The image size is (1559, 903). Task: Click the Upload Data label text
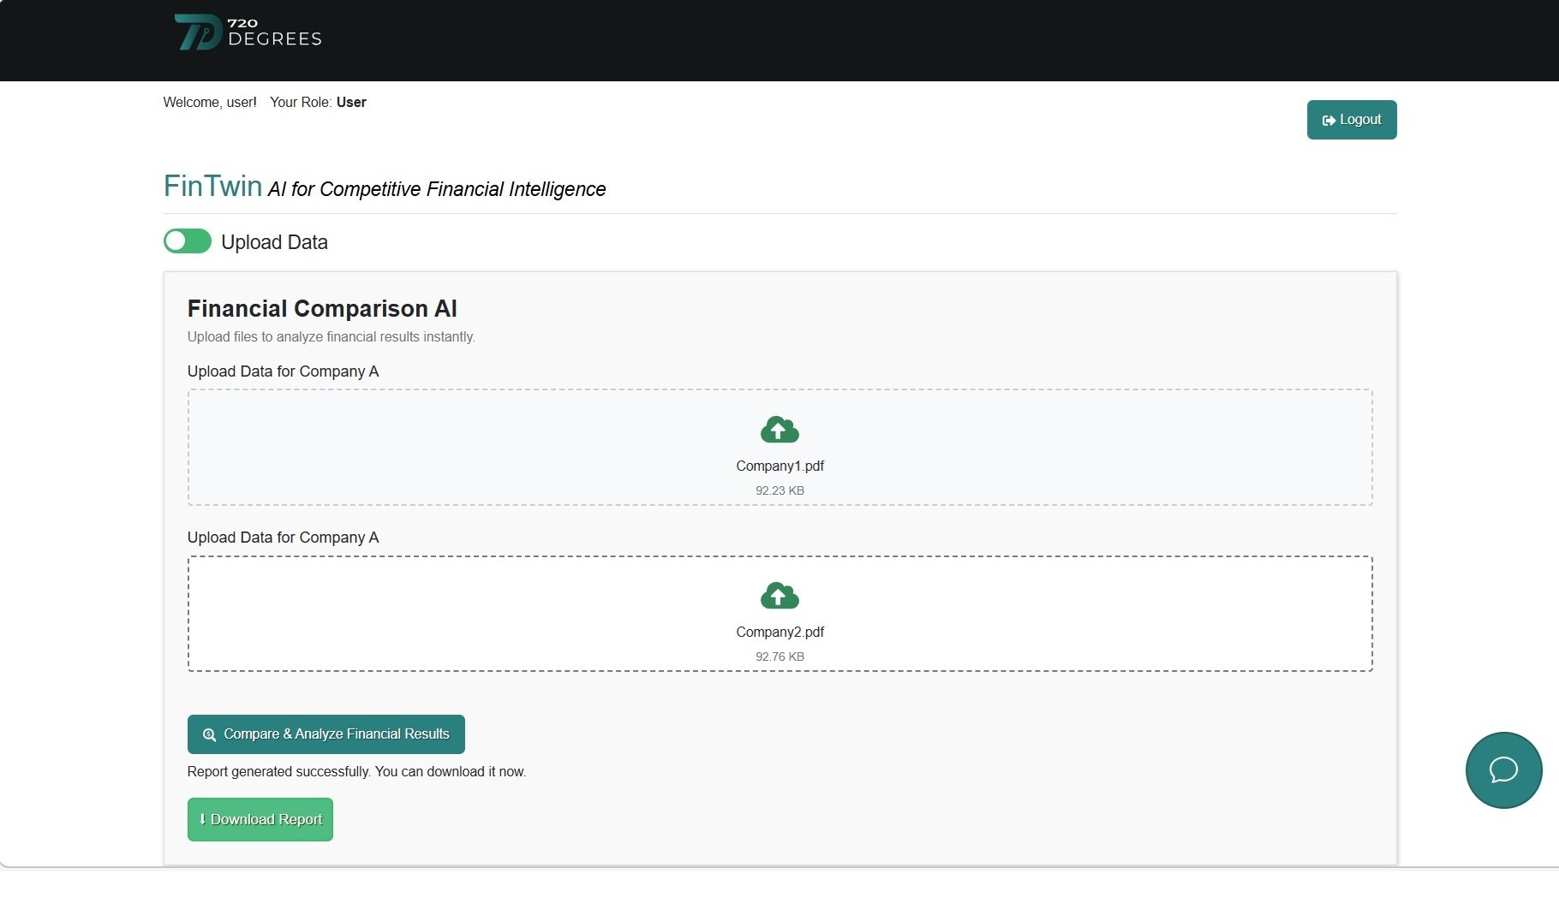click(x=274, y=242)
